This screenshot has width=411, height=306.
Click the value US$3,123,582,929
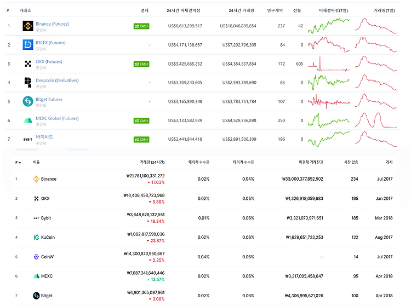(x=185, y=120)
